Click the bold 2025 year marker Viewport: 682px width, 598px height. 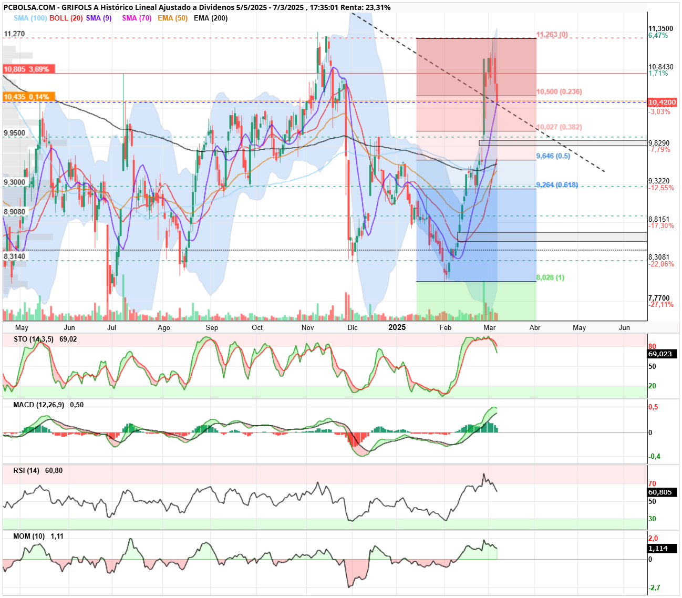click(x=397, y=327)
